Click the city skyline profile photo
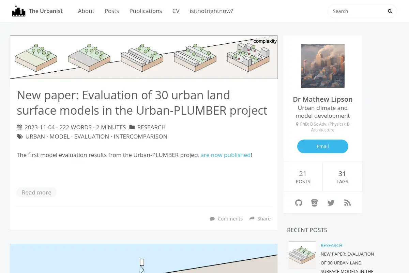Viewport: 409px width, 273px height. (323, 66)
